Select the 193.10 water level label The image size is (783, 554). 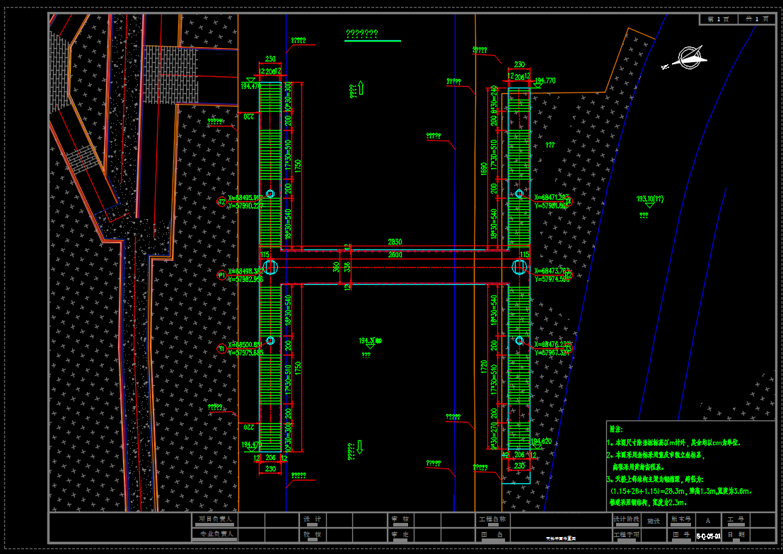(649, 199)
